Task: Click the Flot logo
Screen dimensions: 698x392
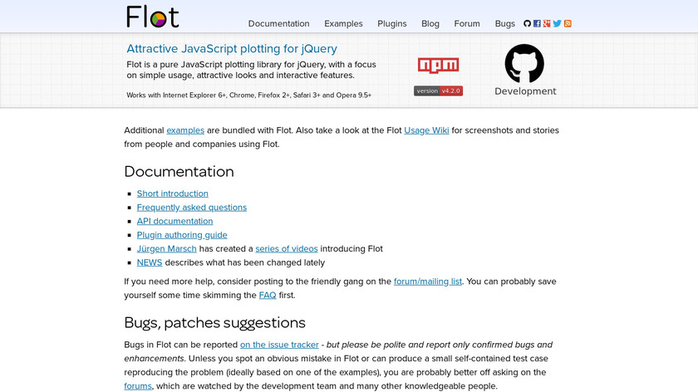Action: point(152,17)
